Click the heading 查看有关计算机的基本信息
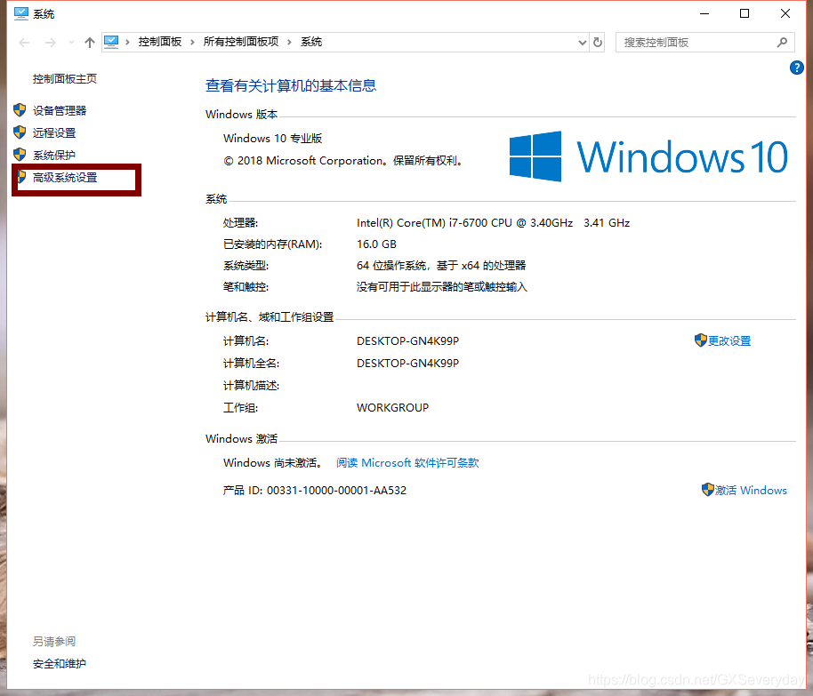813x696 pixels. point(291,85)
